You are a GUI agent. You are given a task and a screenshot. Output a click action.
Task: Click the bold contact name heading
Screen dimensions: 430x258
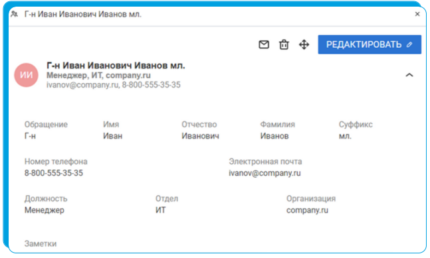pyautogui.click(x=116, y=66)
